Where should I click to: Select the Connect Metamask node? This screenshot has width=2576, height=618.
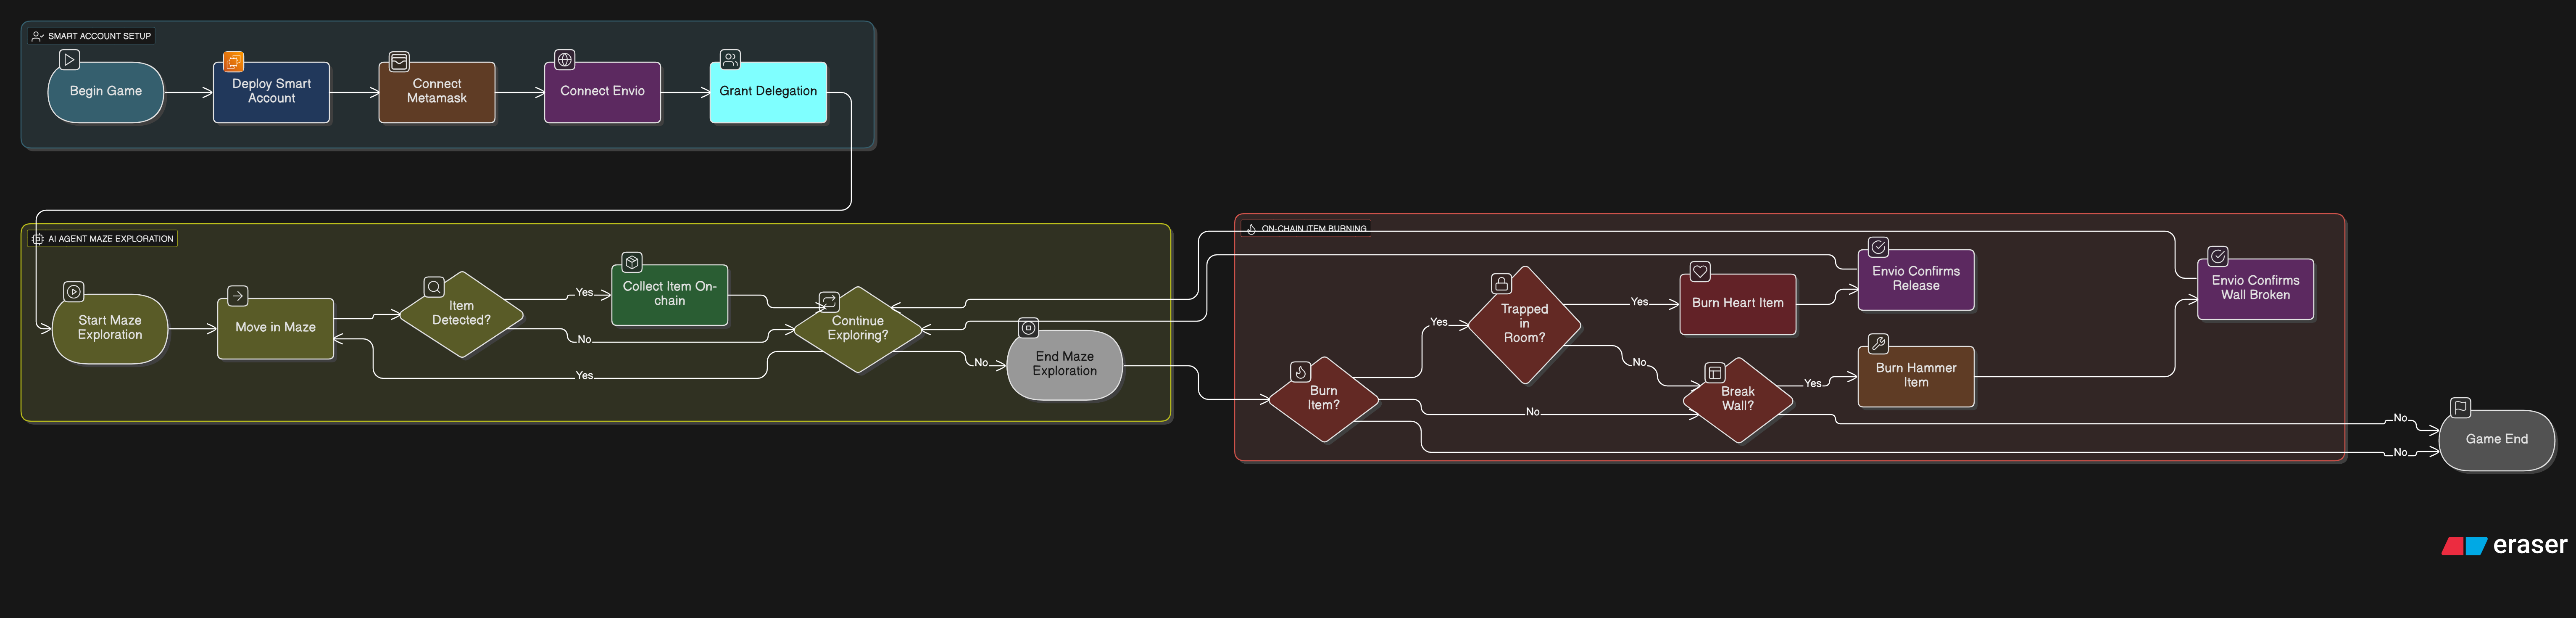pos(437,92)
